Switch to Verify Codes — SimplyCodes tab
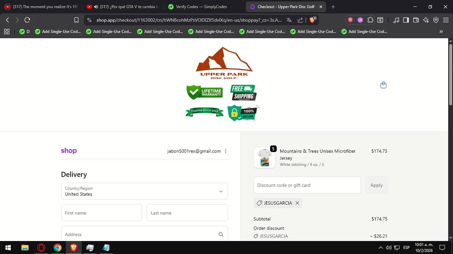The image size is (453, 254). (x=204, y=7)
